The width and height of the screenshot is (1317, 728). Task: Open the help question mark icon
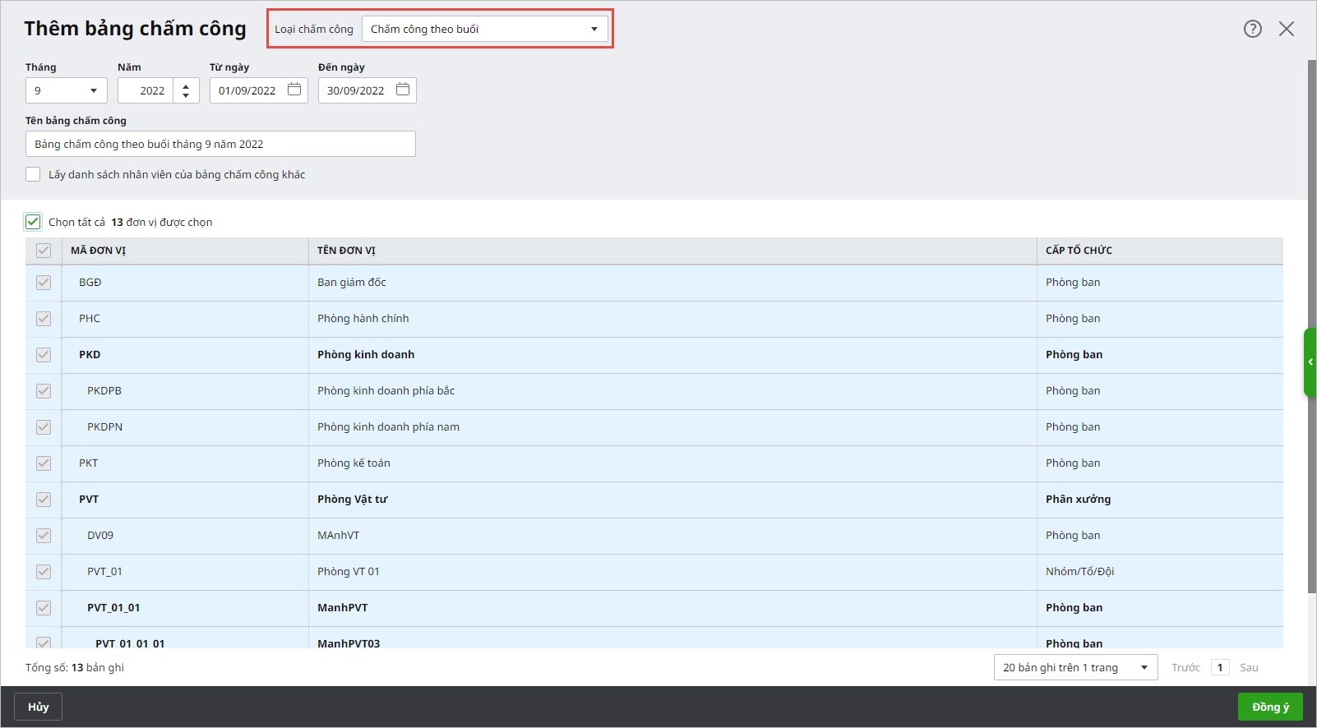pos(1253,29)
